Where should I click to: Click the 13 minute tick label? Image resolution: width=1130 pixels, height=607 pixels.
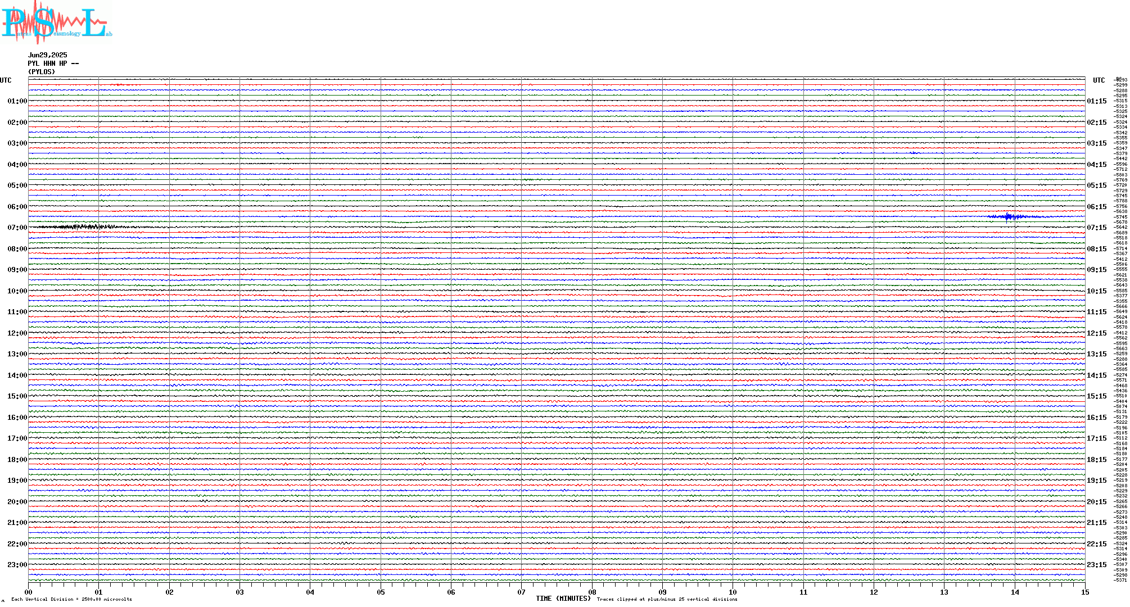[944, 592]
